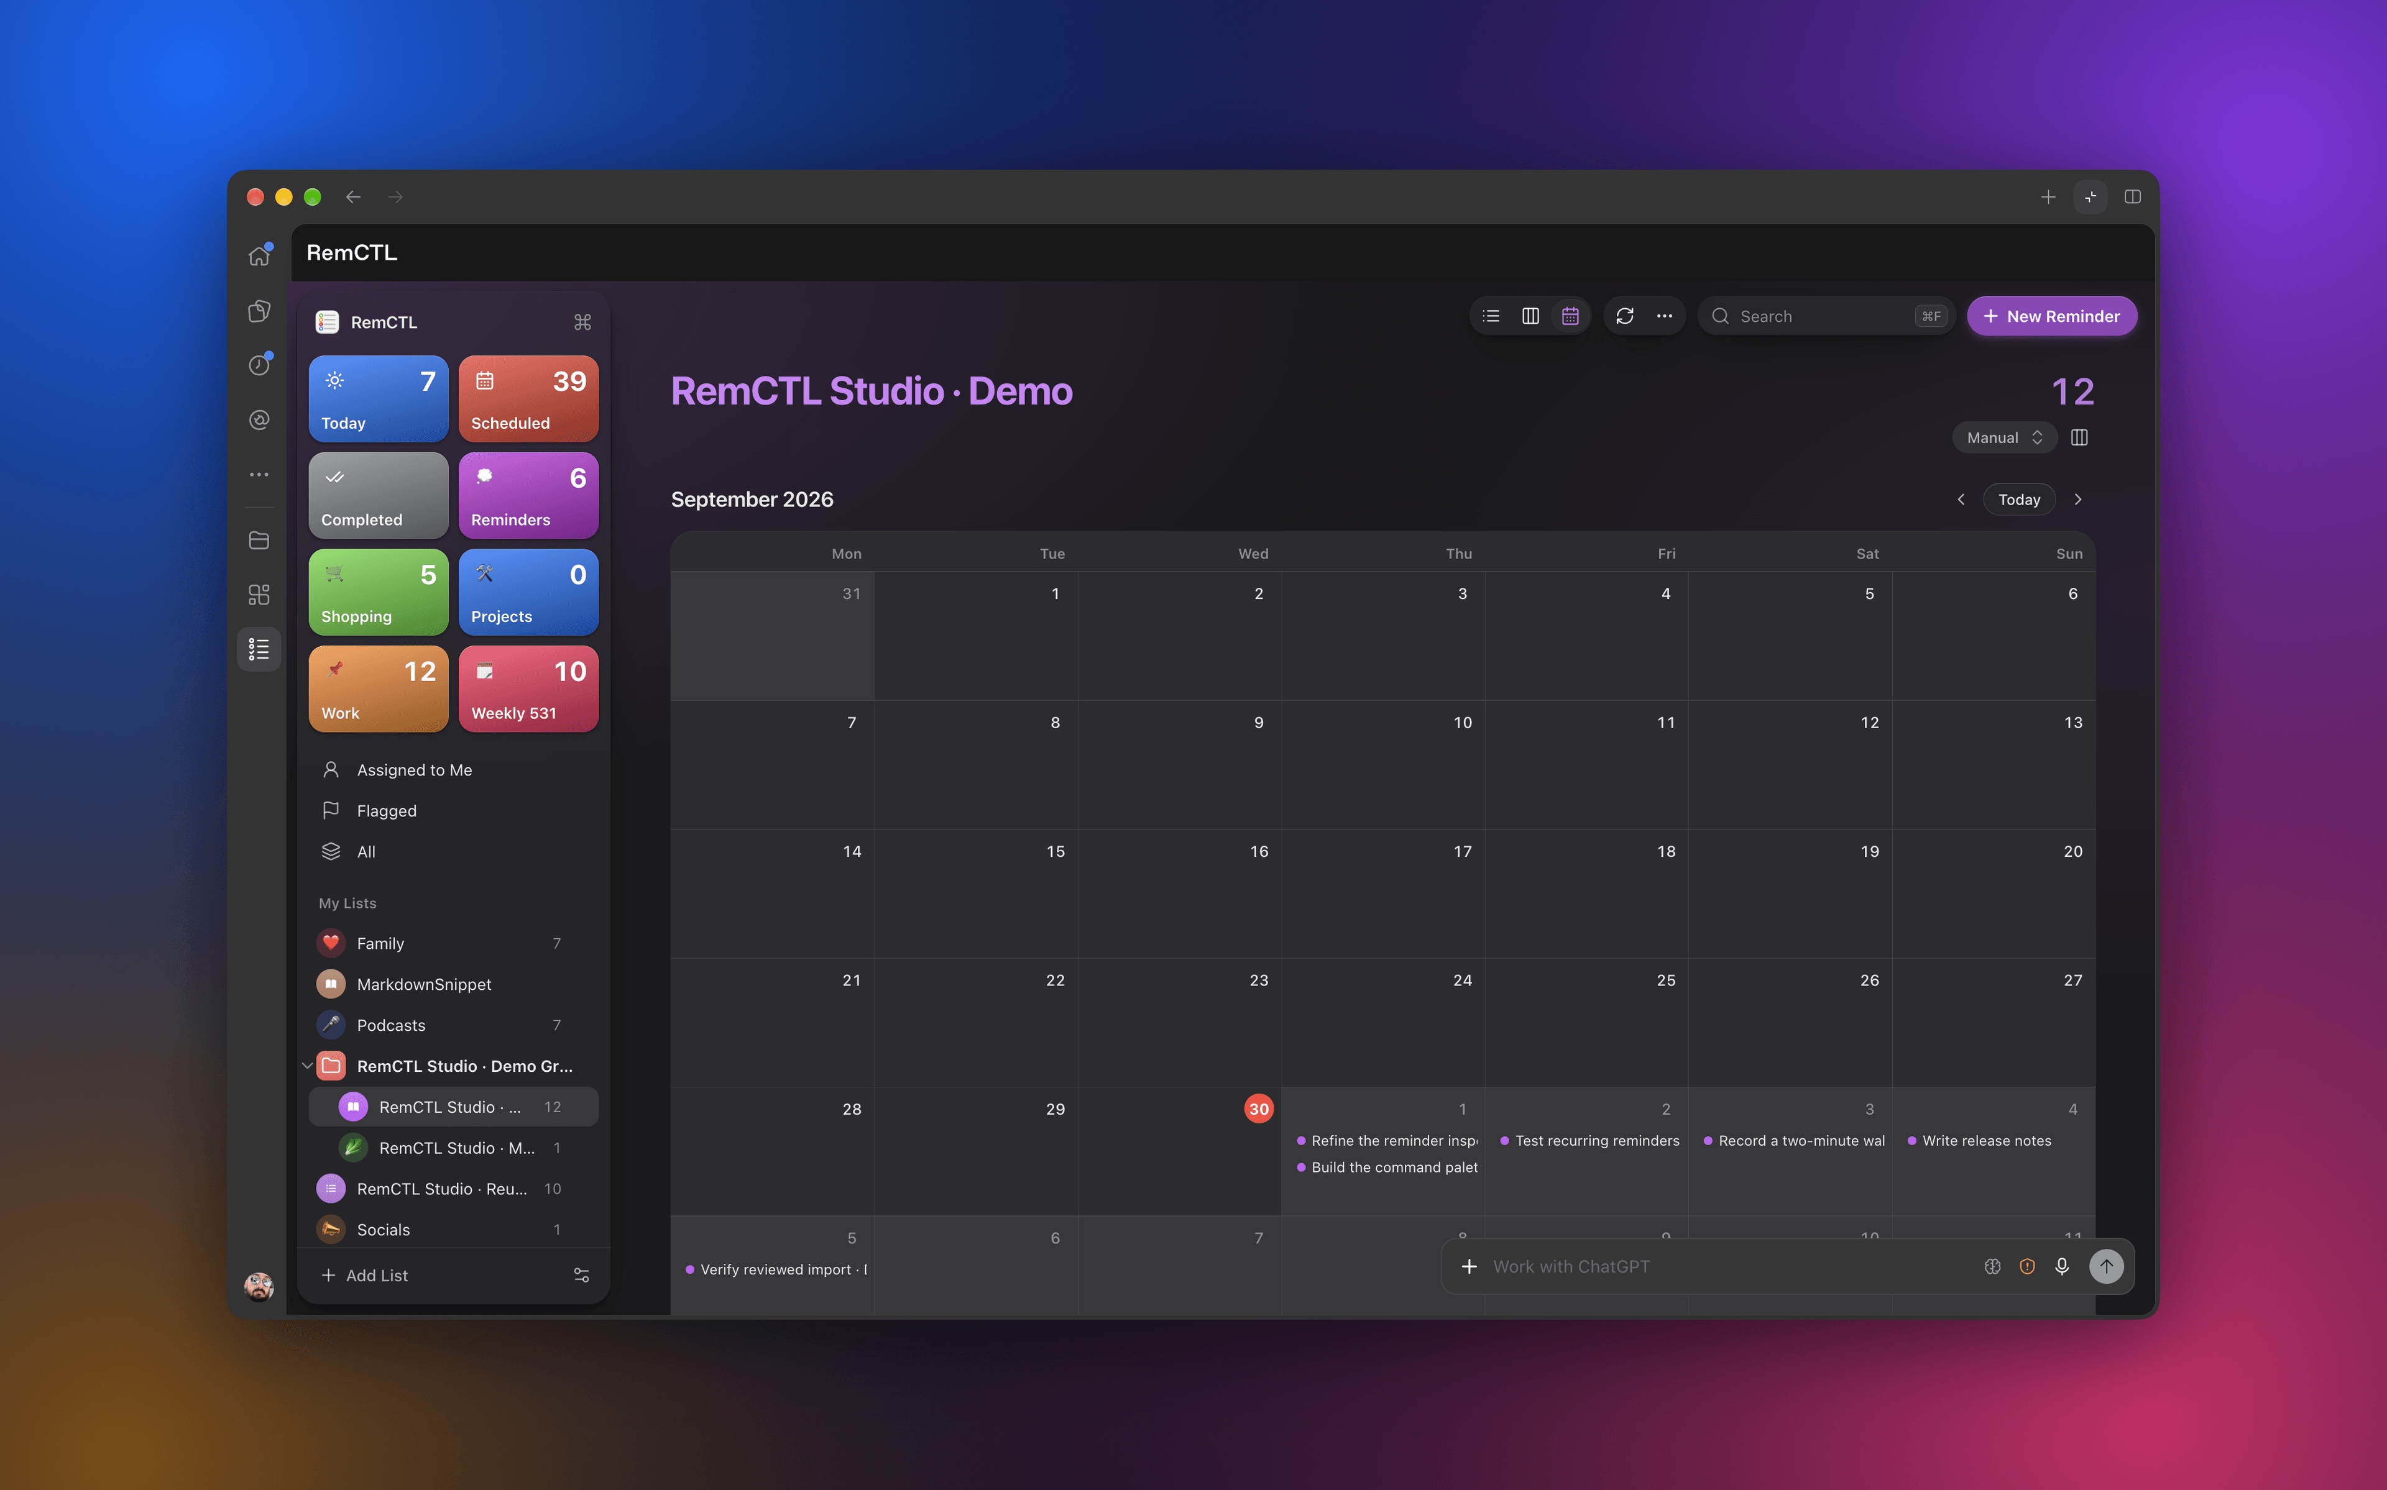This screenshot has height=1490, width=2387.
Task: Open a new tab with title bar plus
Action: tap(2048, 197)
